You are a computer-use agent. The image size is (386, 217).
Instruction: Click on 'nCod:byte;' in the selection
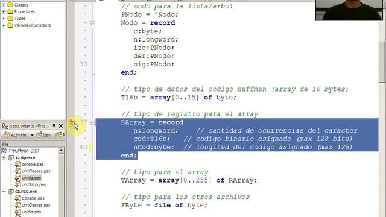point(154,147)
